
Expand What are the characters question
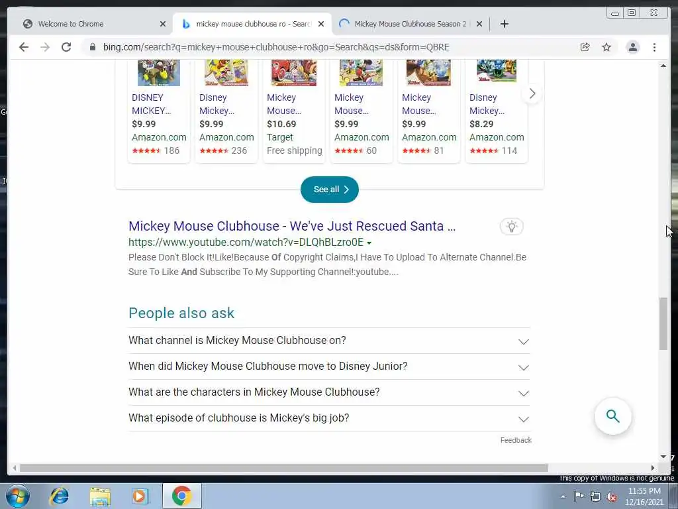point(329,392)
